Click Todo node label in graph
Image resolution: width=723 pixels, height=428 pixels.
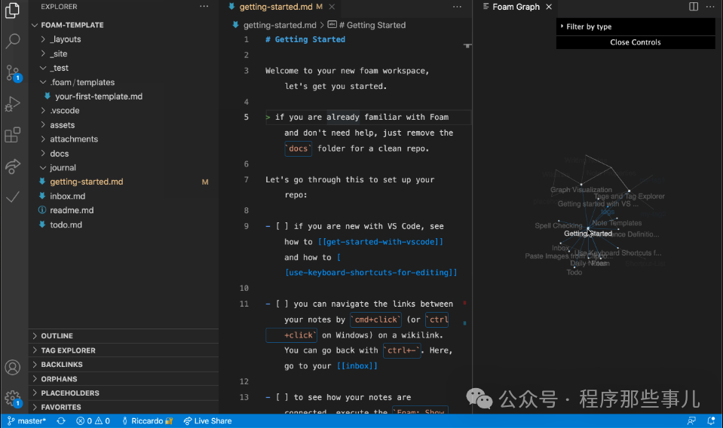tap(574, 272)
